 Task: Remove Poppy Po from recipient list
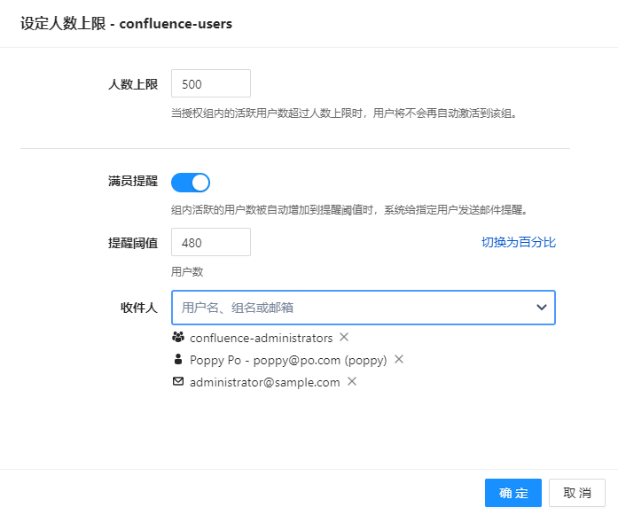[399, 360]
